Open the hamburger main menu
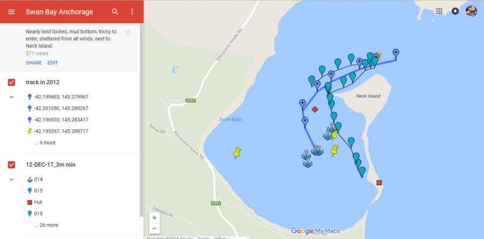The height and width of the screenshot is (239, 484). pyautogui.click(x=11, y=11)
